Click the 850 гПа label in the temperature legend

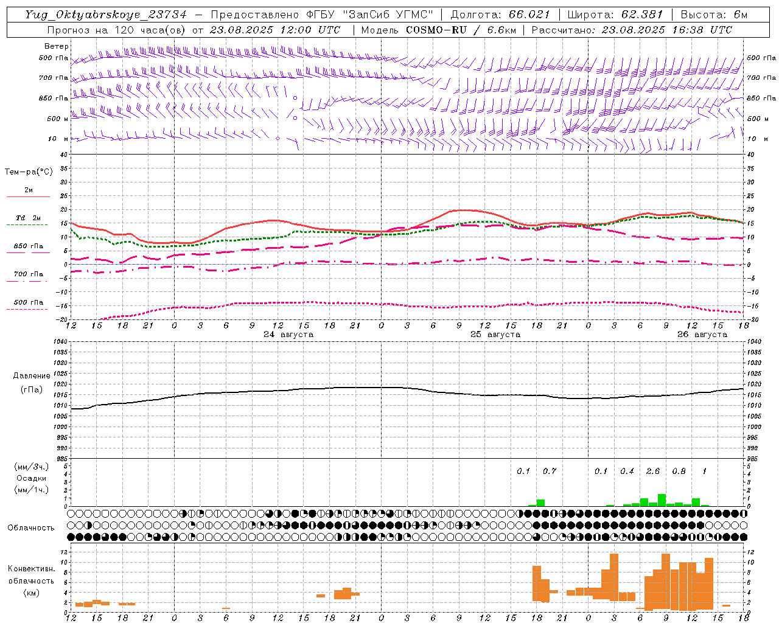tap(29, 246)
